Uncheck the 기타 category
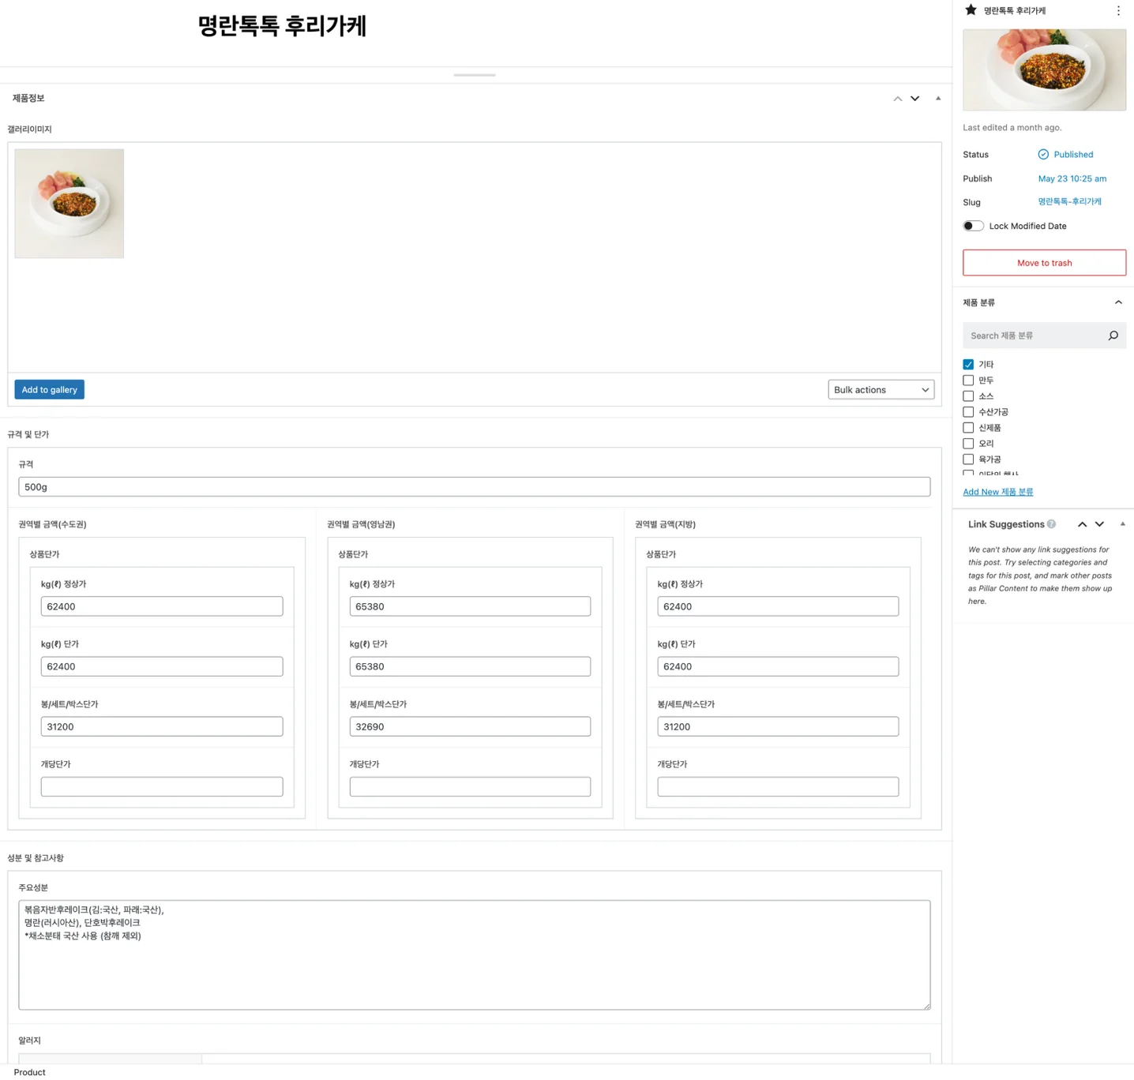This screenshot has height=1080, width=1134. [968, 365]
